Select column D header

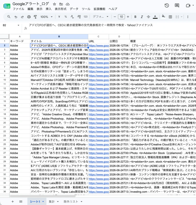(119, 37)
